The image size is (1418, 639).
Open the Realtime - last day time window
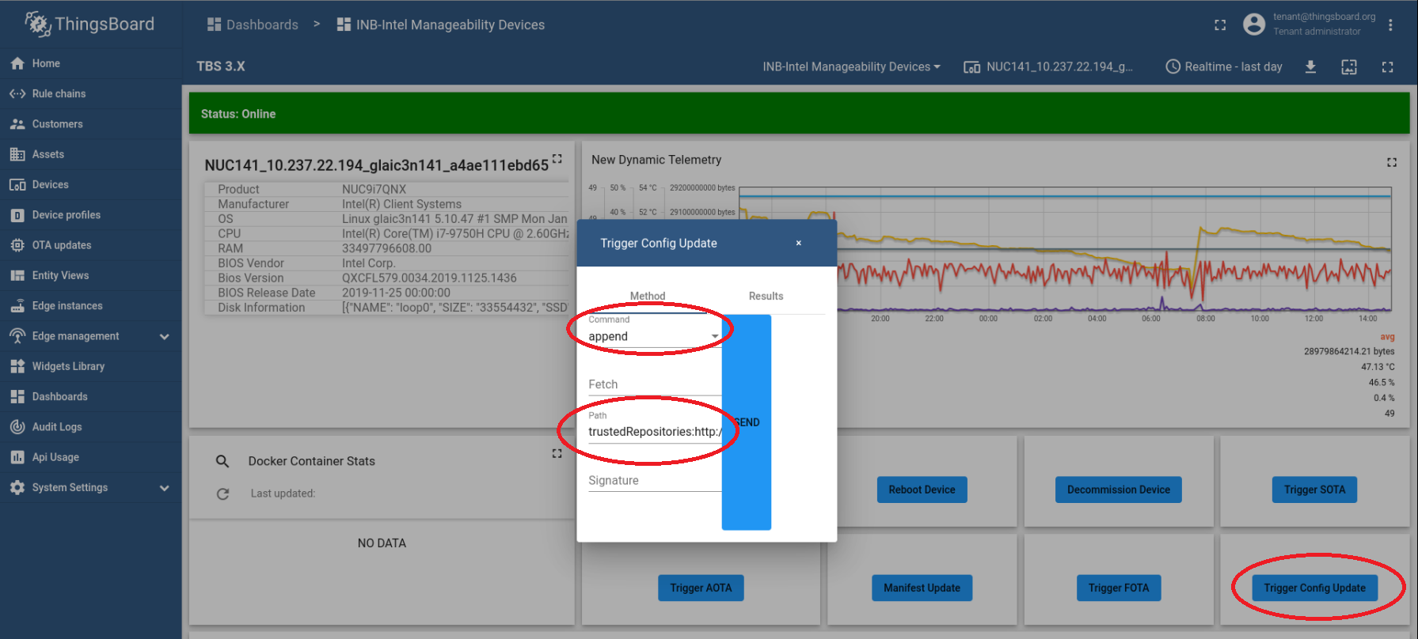coord(1224,66)
